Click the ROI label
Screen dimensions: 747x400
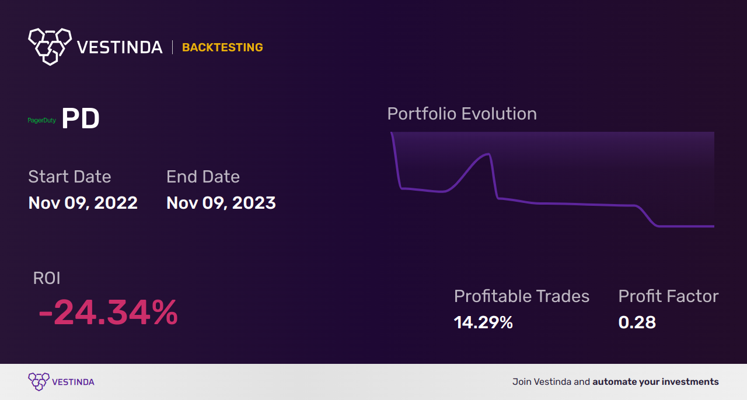click(47, 278)
